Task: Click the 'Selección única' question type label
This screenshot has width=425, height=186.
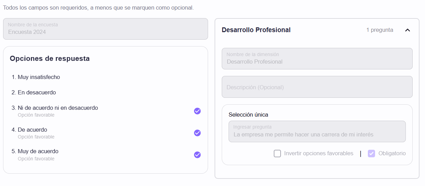Action: coord(248,115)
